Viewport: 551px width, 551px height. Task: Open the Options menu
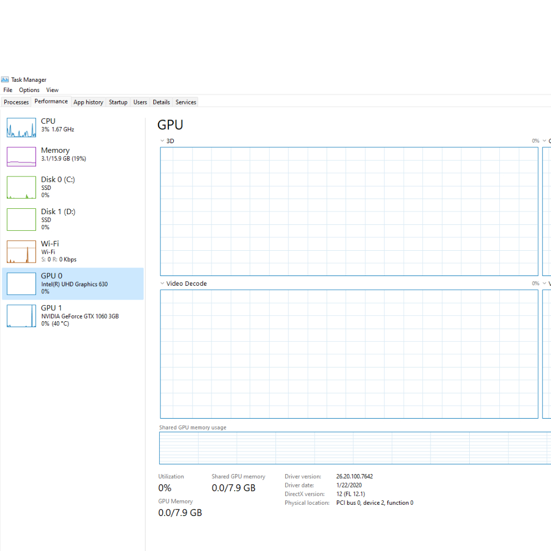(29, 90)
